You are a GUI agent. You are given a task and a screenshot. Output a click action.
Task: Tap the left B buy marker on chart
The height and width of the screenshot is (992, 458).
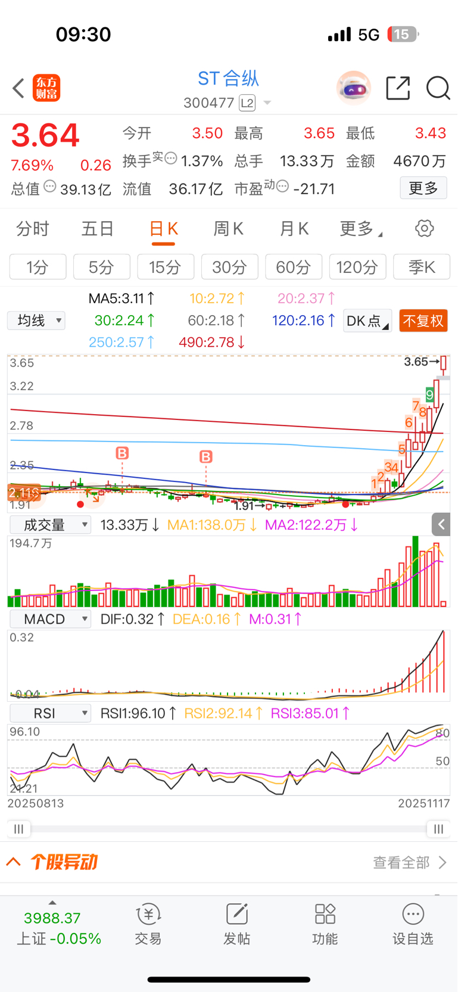pyautogui.click(x=122, y=453)
